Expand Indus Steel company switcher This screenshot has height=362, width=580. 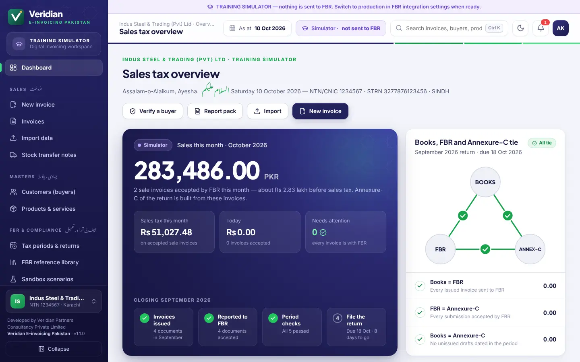(54, 301)
